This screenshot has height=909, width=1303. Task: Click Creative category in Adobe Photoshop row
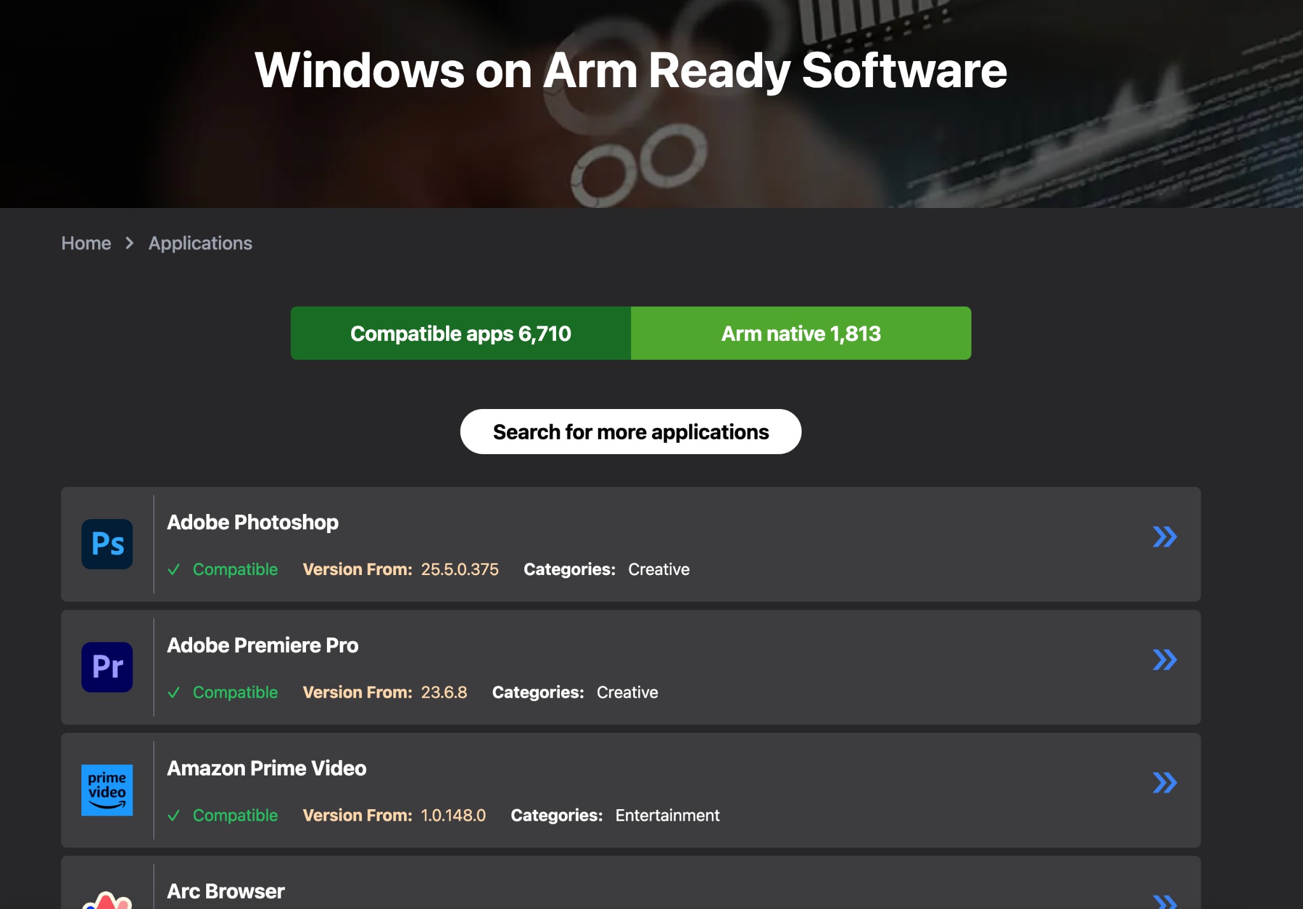659,569
